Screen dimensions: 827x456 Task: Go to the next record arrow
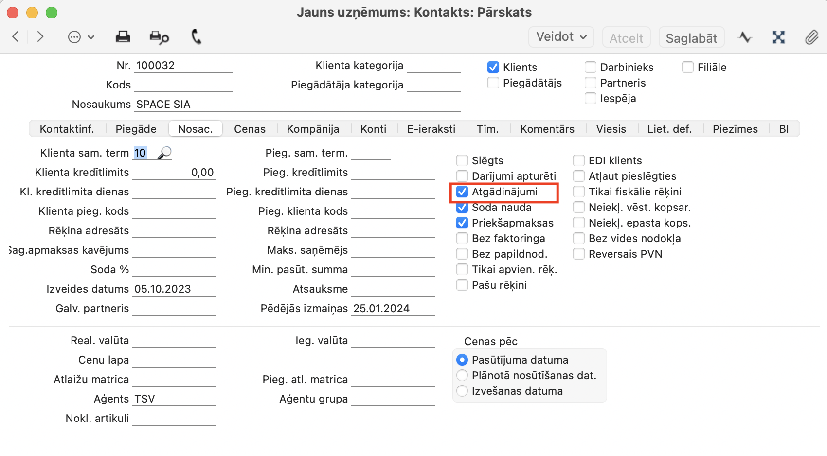[40, 37]
